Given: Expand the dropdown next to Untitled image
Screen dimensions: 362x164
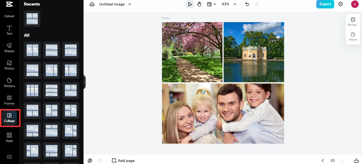Looking at the screenshot, I should pyautogui.click(x=130, y=4).
